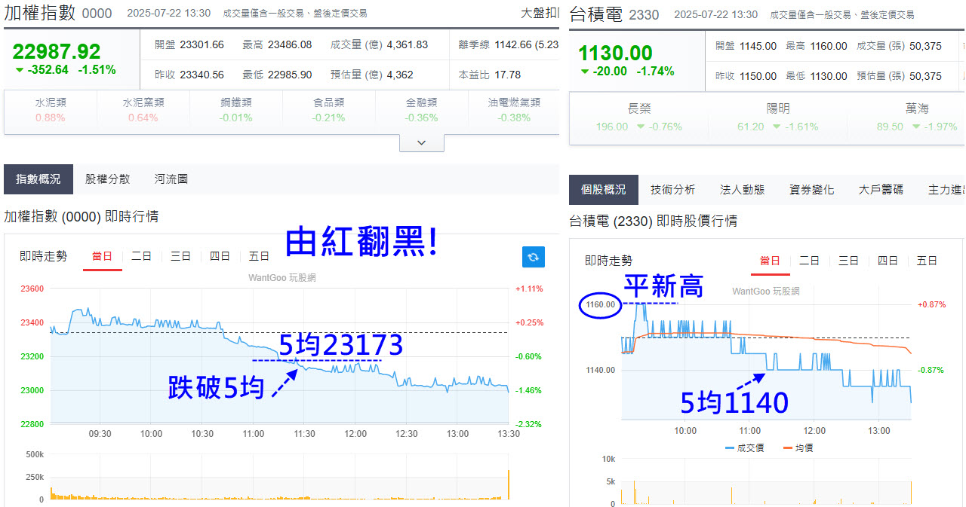Show the 大戶籌碼 tab
The width and height of the screenshot is (966, 507).
(x=881, y=190)
